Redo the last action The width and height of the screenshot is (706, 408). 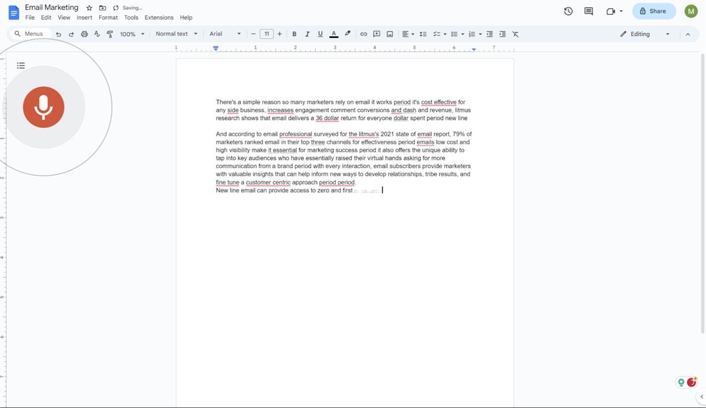(71, 34)
